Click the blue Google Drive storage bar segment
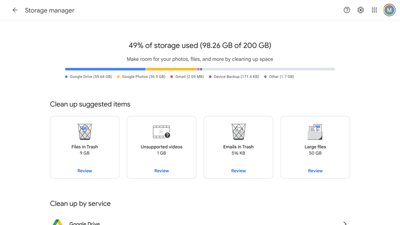 [x=105, y=69]
